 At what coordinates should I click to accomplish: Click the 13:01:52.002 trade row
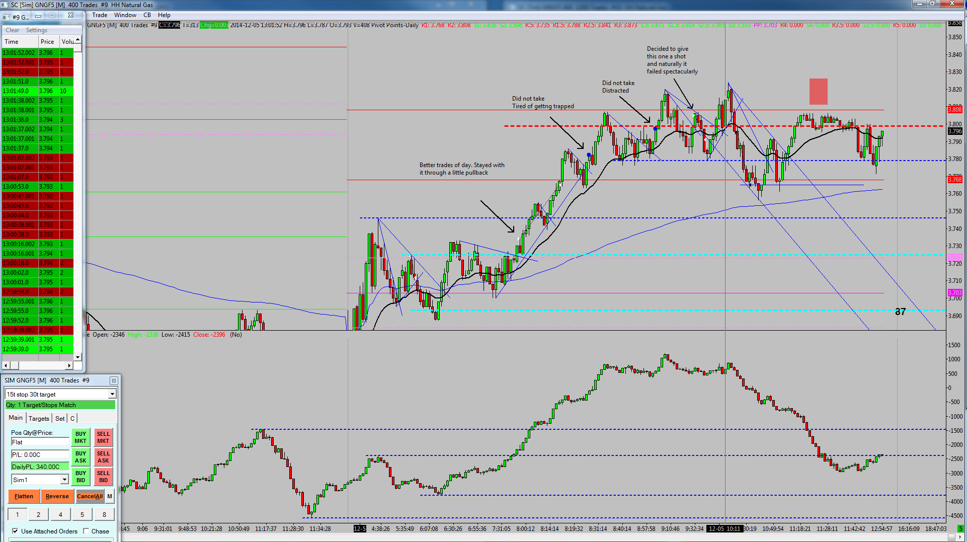coord(38,52)
